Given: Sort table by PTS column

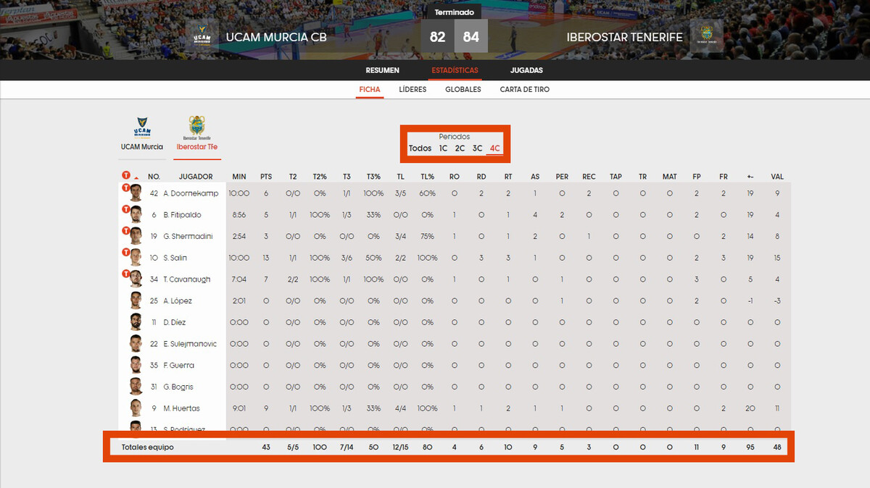Looking at the screenshot, I should pos(266,177).
